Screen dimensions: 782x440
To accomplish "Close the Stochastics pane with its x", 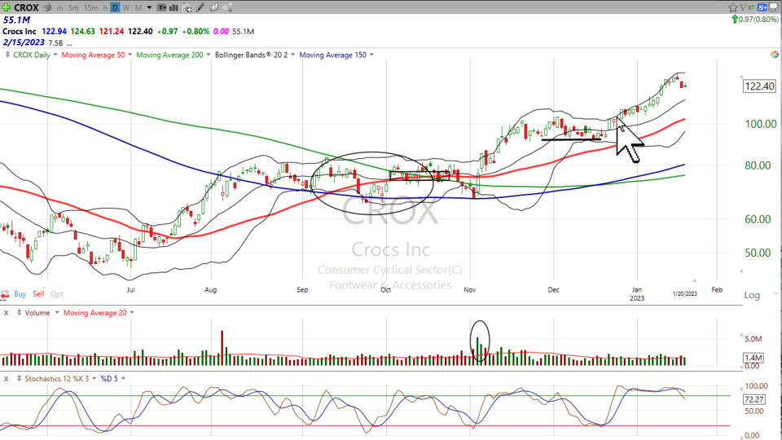I will [x=6, y=379].
